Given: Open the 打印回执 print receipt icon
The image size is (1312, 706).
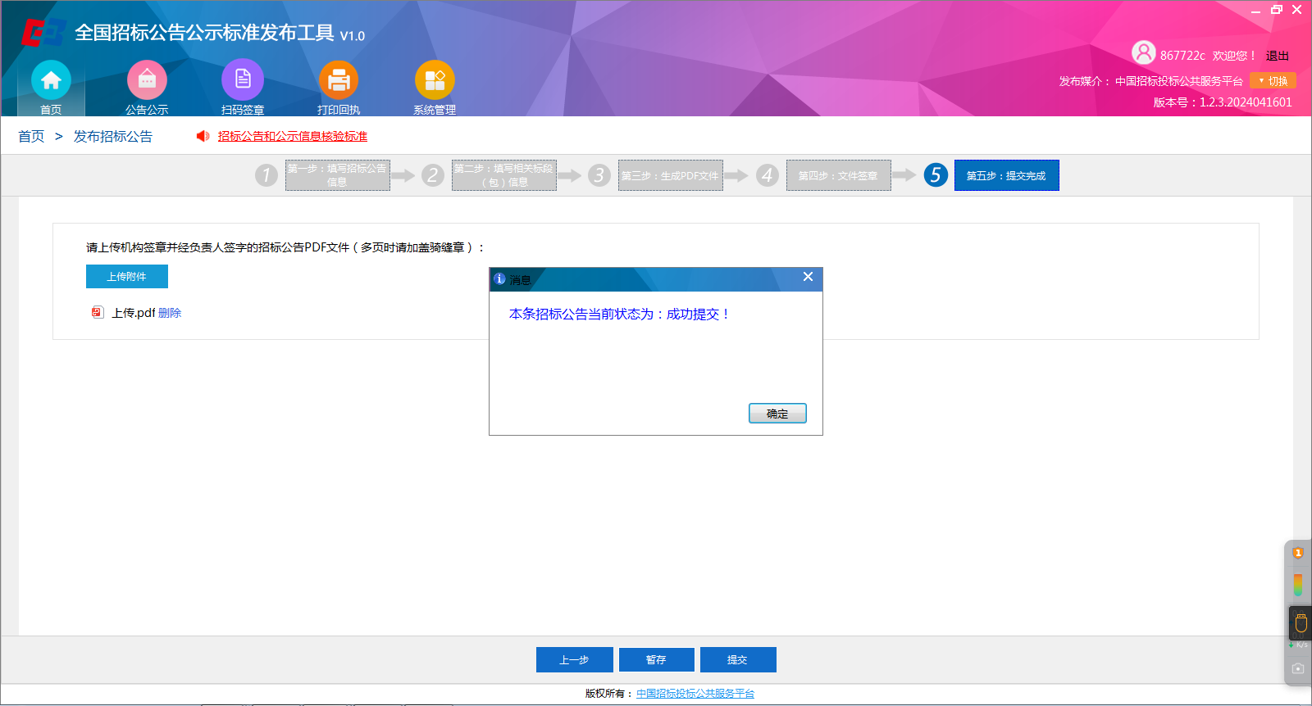Looking at the screenshot, I should [x=339, y=80].
